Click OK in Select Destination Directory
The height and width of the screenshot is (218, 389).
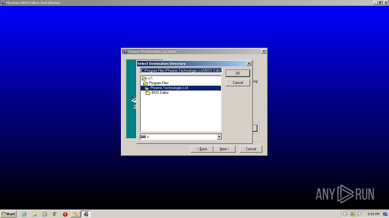(x=238, y=73)
